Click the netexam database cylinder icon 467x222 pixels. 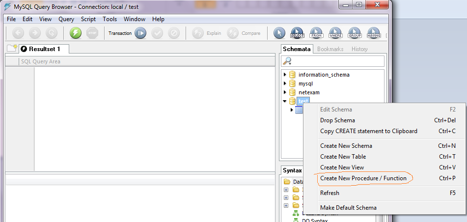coord(292,92)
